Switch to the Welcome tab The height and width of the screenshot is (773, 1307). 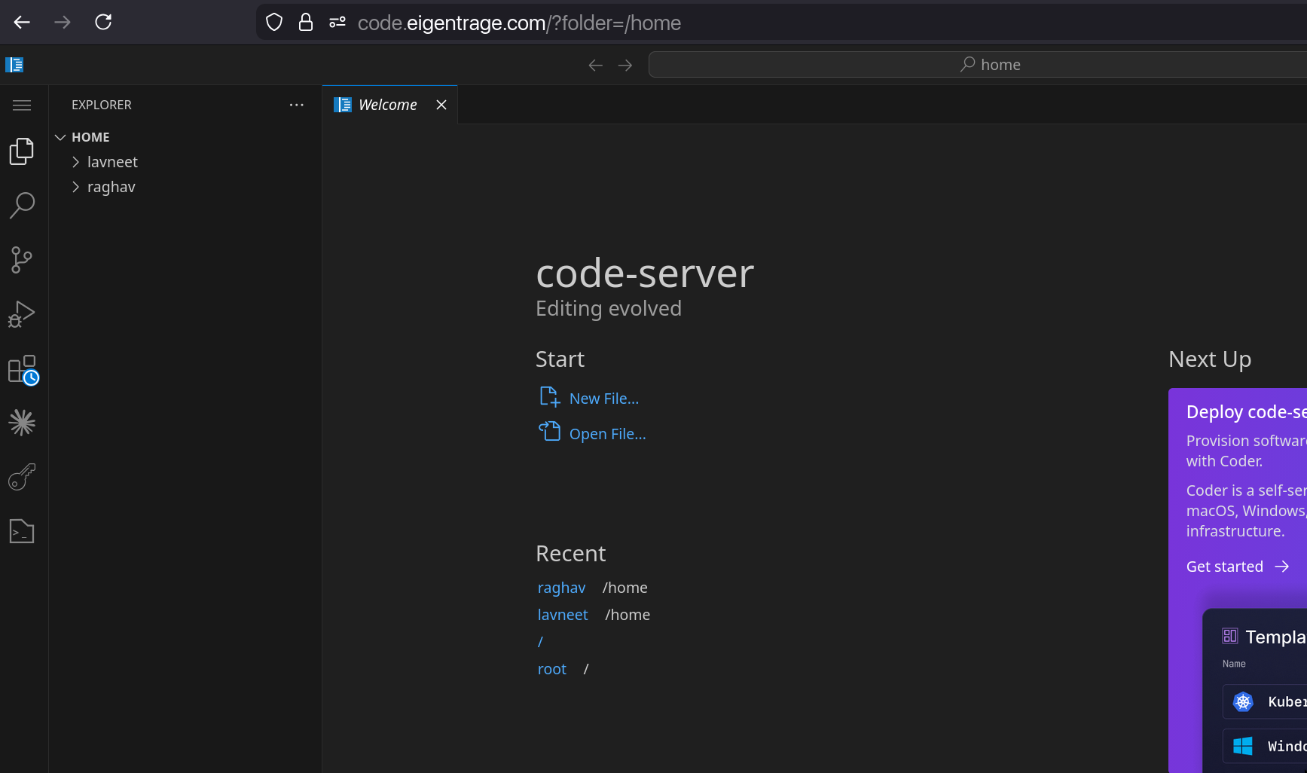[x=386, y=104]
